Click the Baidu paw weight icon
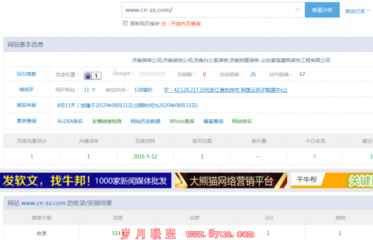This screenshot has height=240, width=373. [93, 76]
